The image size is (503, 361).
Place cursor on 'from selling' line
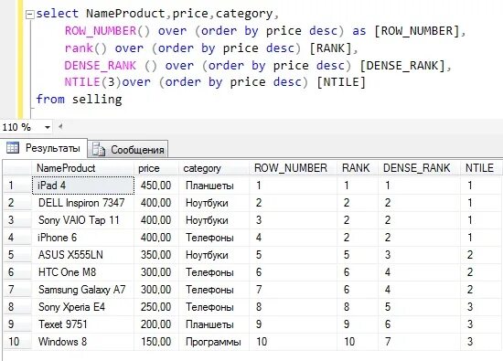pos(79,100)
